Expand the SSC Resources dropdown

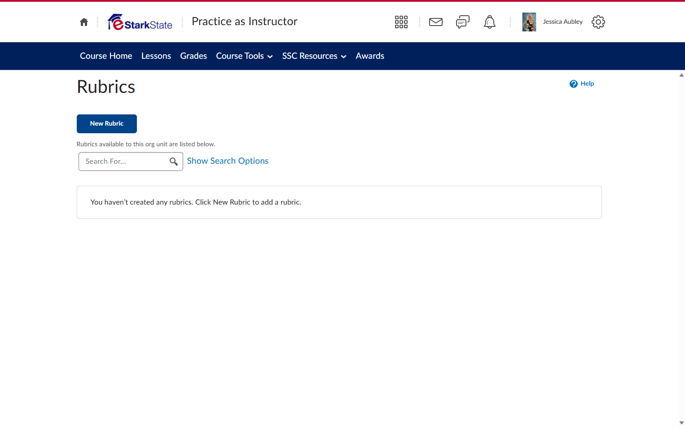point(314,56)
